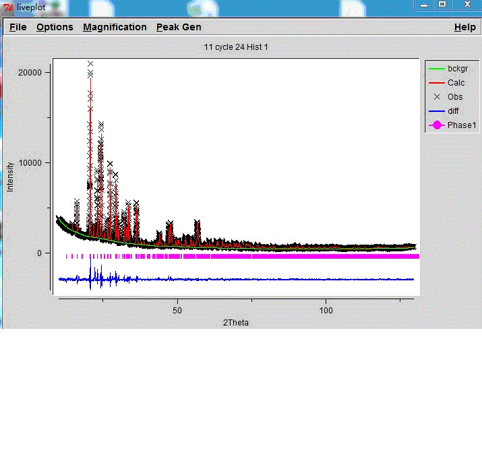Click the 100 tick label on x-axis
Screen dimensions: 482x463
click(326, 311)
